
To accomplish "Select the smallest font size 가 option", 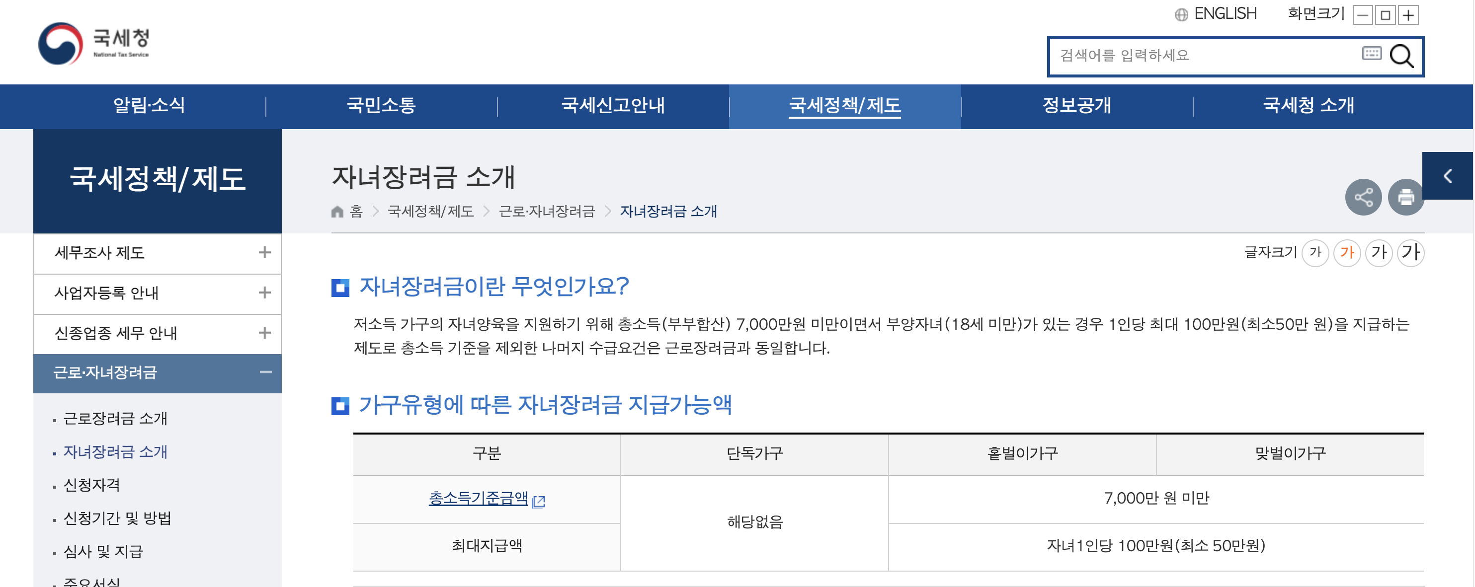I will click(x=1315, y=252).
